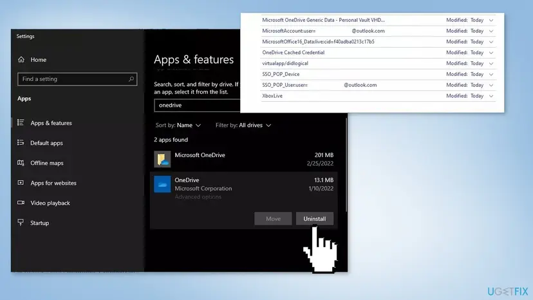
Task: Select the Microsoft OneDrive 201 MB entry
Action: point(244,159)
